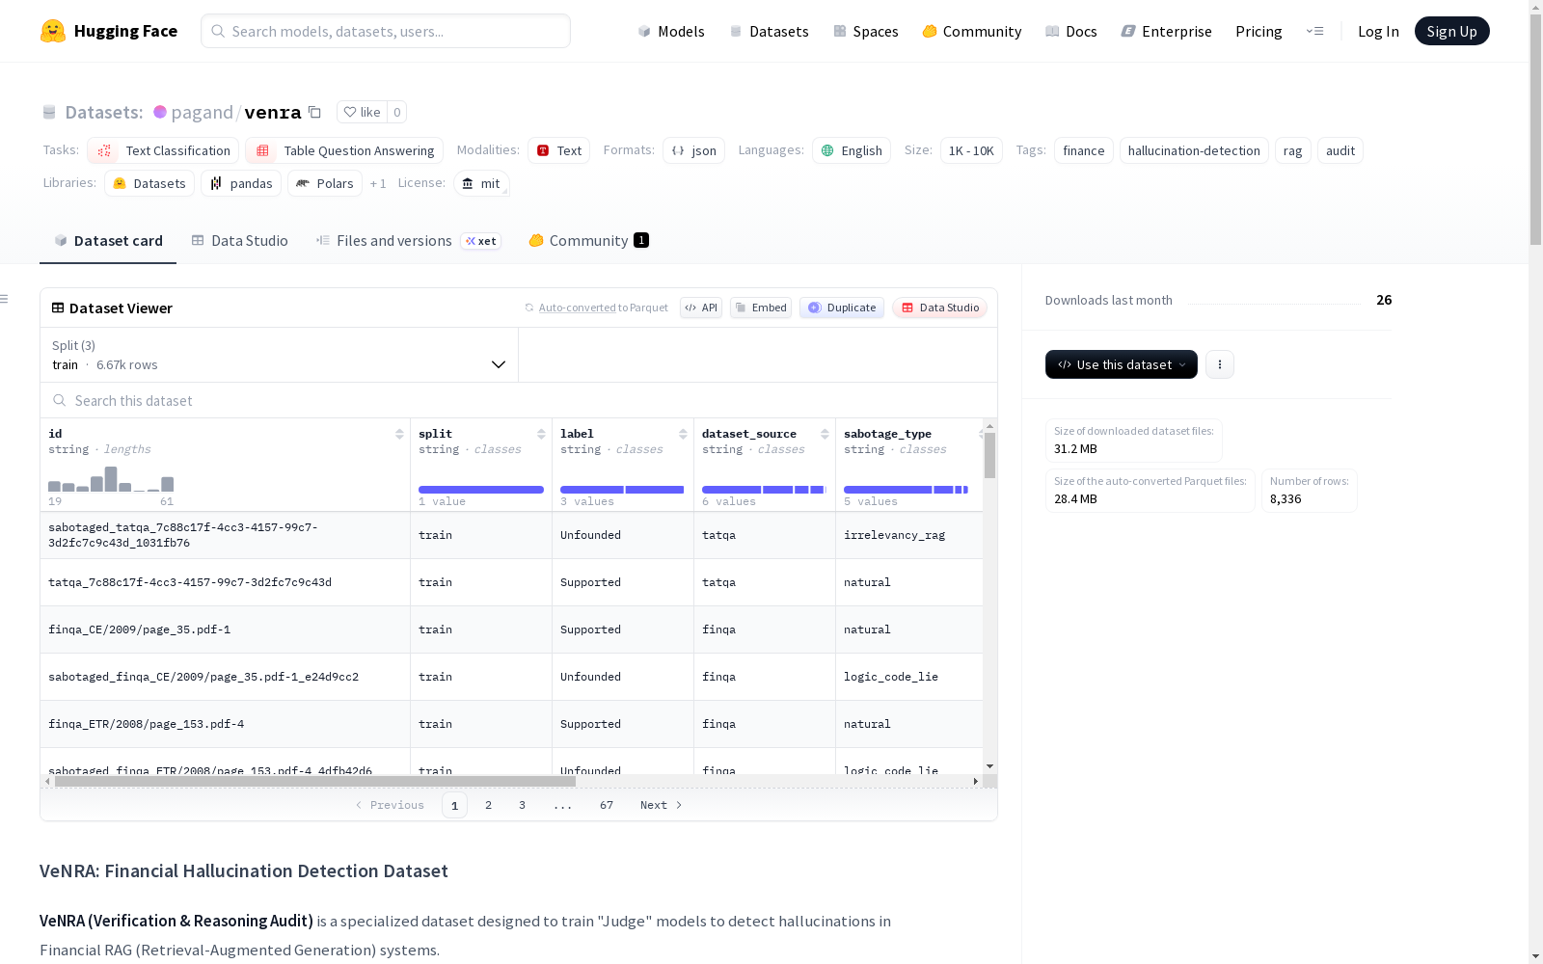Click the Sign Up button

point(1451,31)
